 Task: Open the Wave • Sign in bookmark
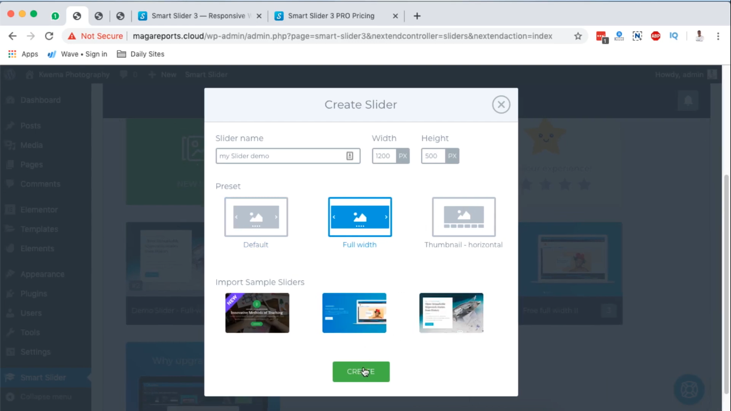point(78,54)
